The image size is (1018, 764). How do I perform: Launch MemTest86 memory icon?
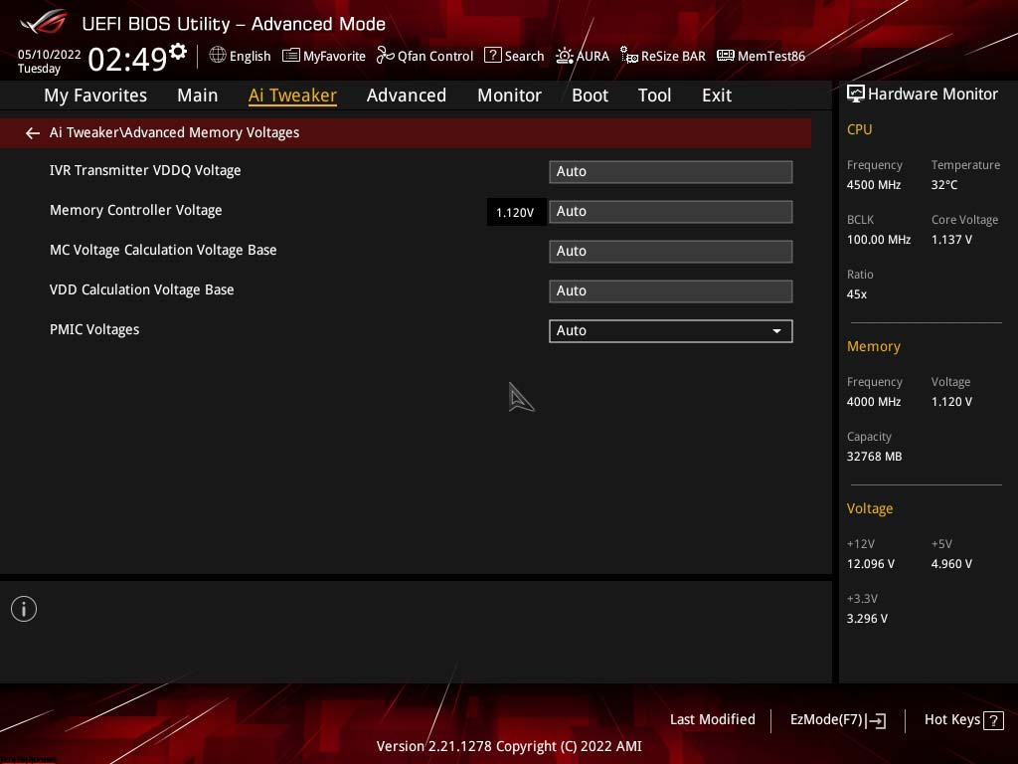click(725, 56)
